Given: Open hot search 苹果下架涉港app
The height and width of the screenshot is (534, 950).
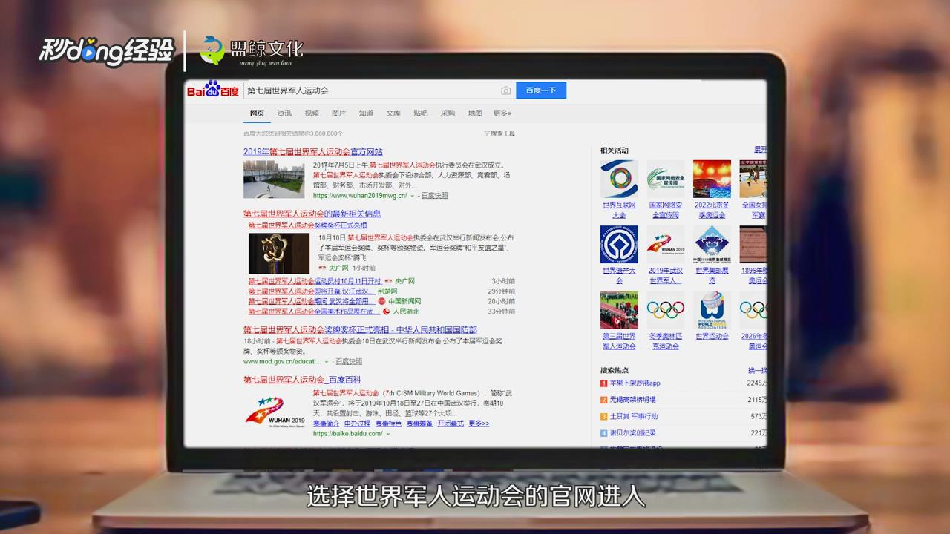Looking at the screenshot, I should tap(635, 383).
